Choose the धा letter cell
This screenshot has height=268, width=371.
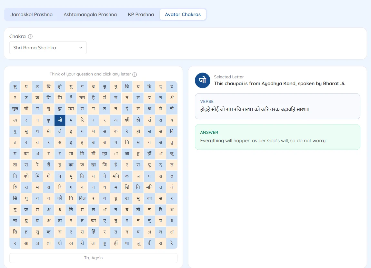149,109
